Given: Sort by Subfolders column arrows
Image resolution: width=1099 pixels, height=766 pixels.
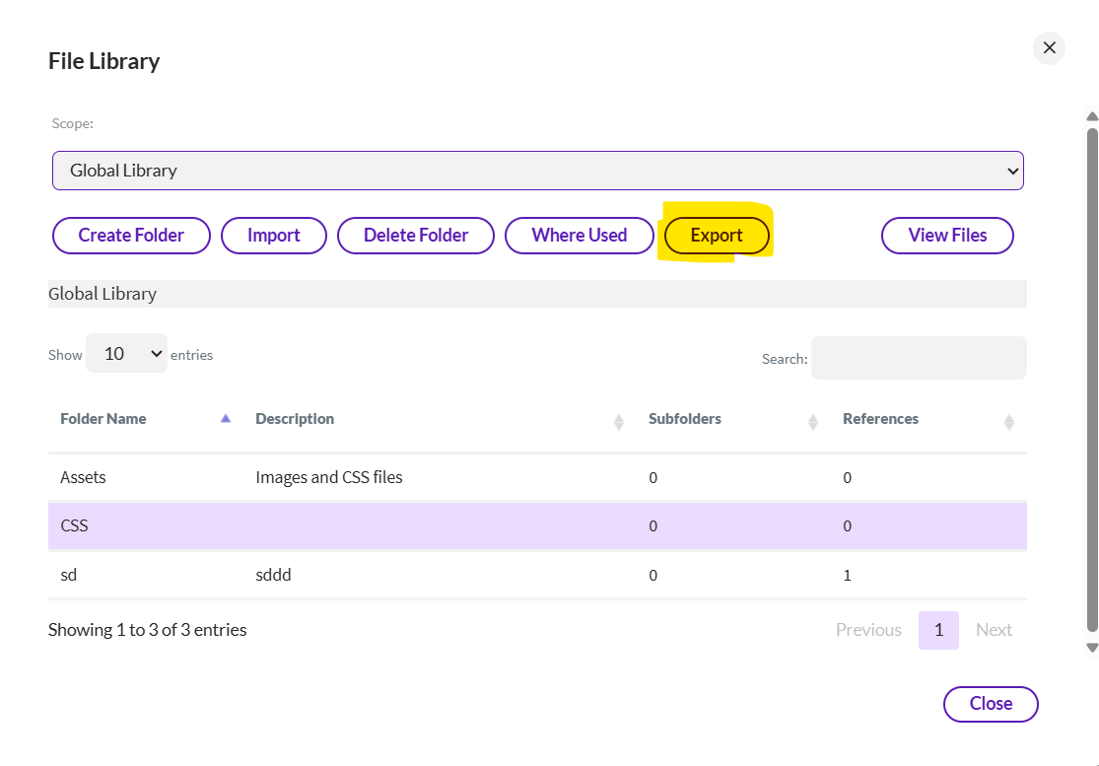Looking at the screenshot, I should tap(812, 422).
